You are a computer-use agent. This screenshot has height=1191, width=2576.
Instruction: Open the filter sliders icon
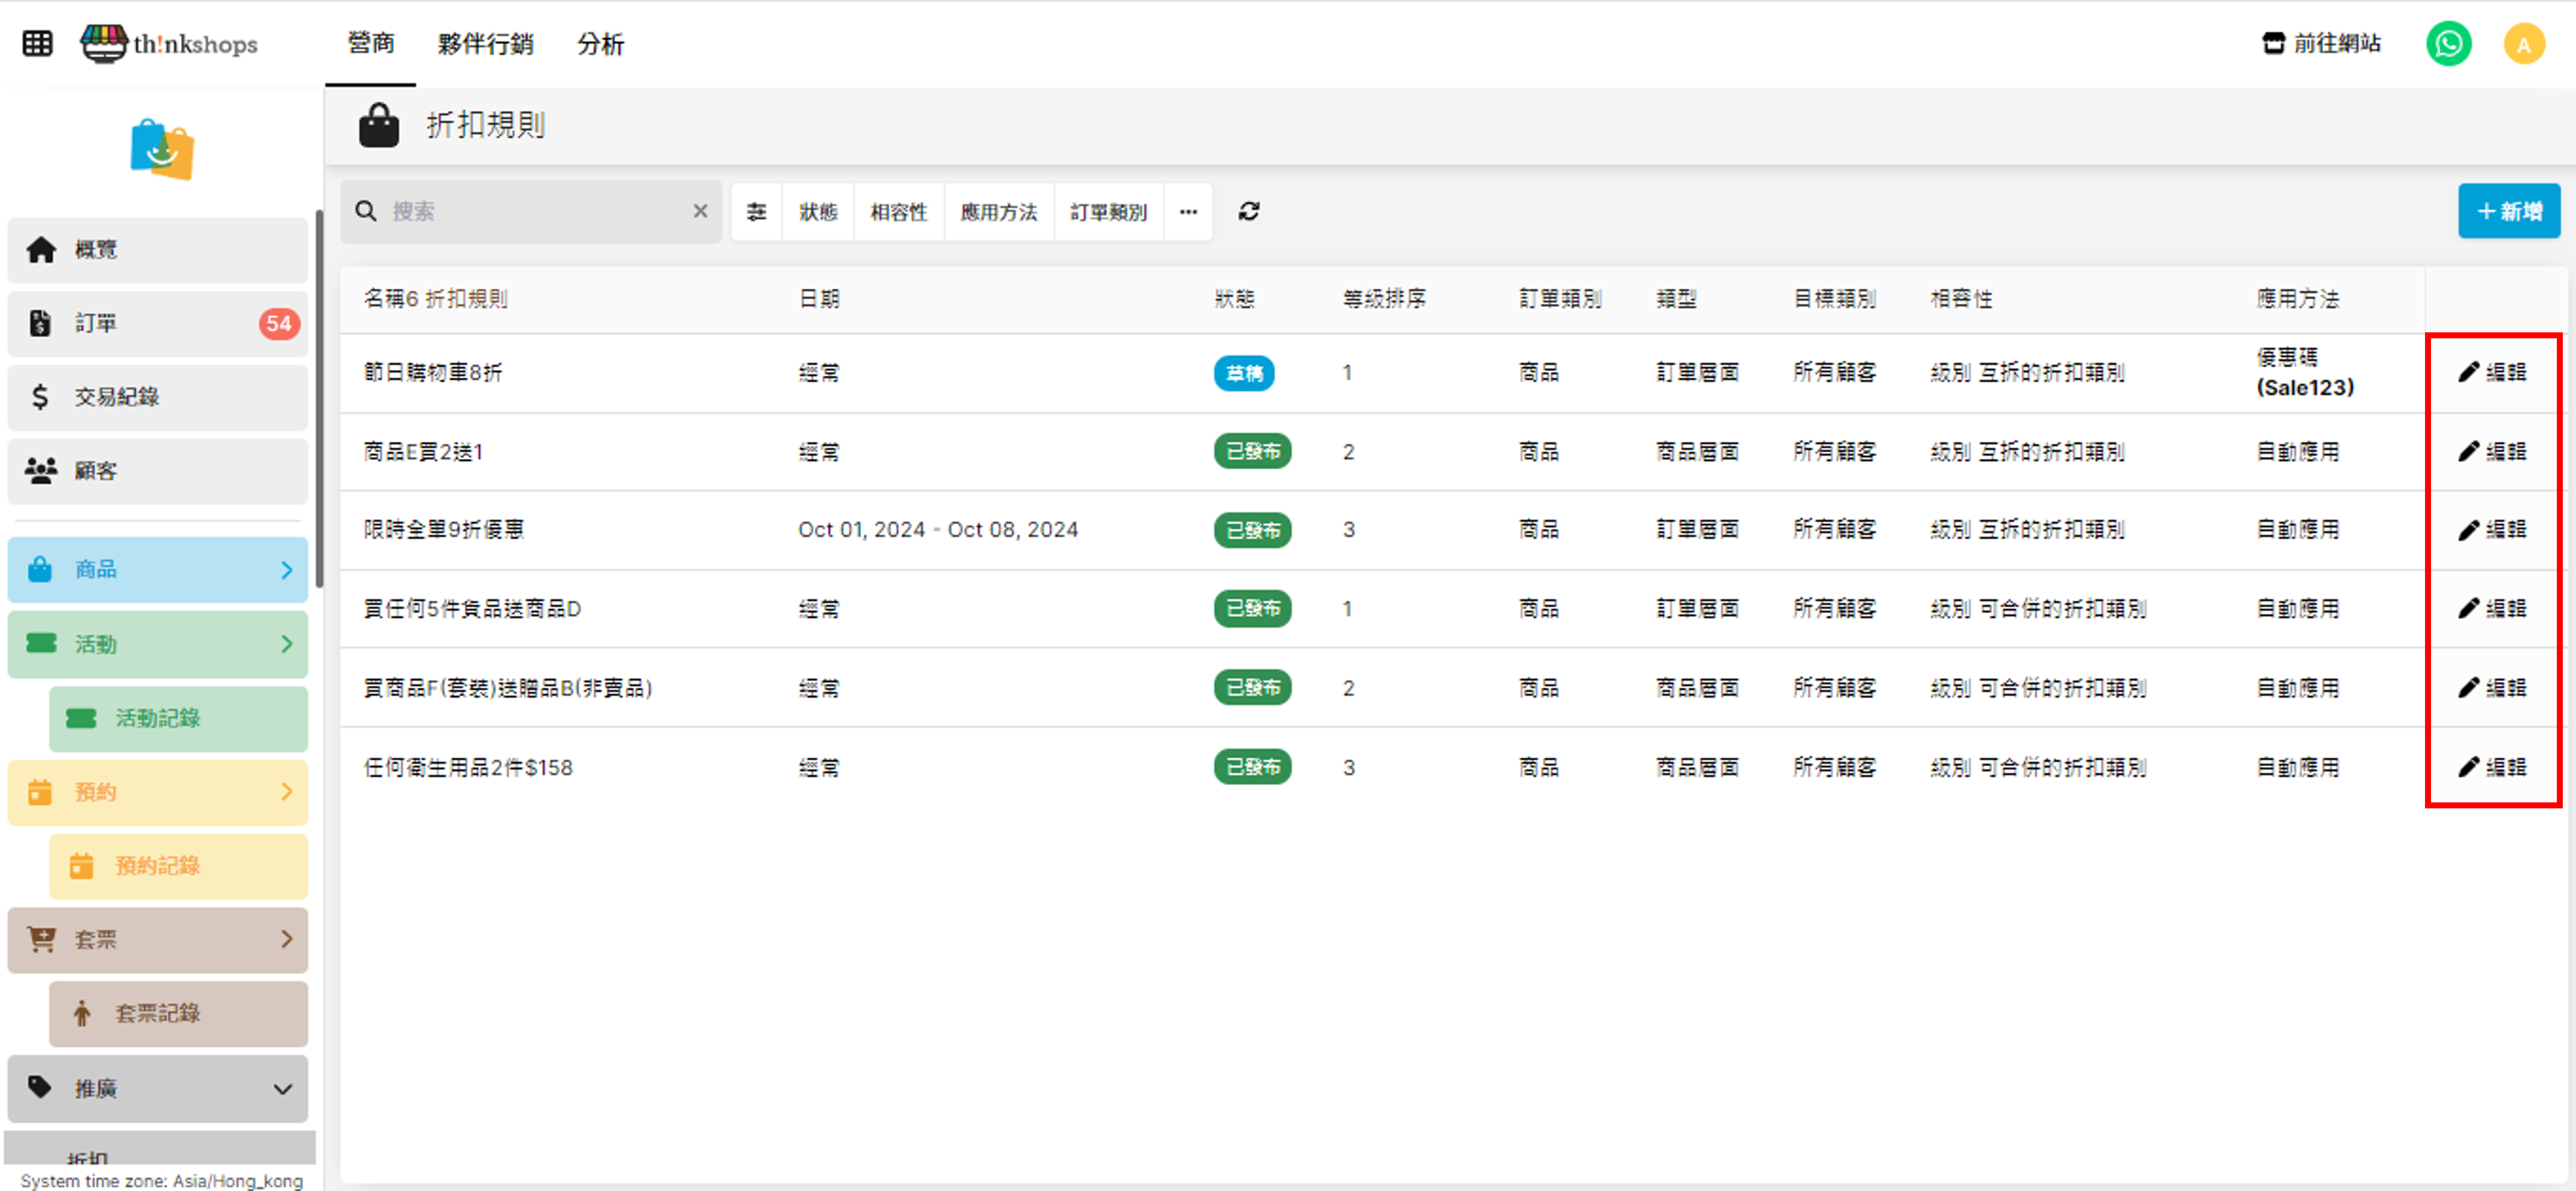pyautogui.click(x=756, y=212)
